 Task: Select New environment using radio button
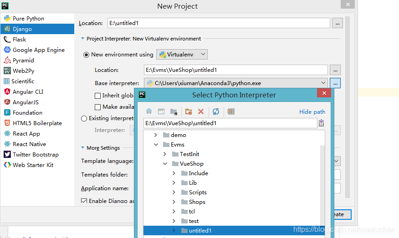pos(86,55)
